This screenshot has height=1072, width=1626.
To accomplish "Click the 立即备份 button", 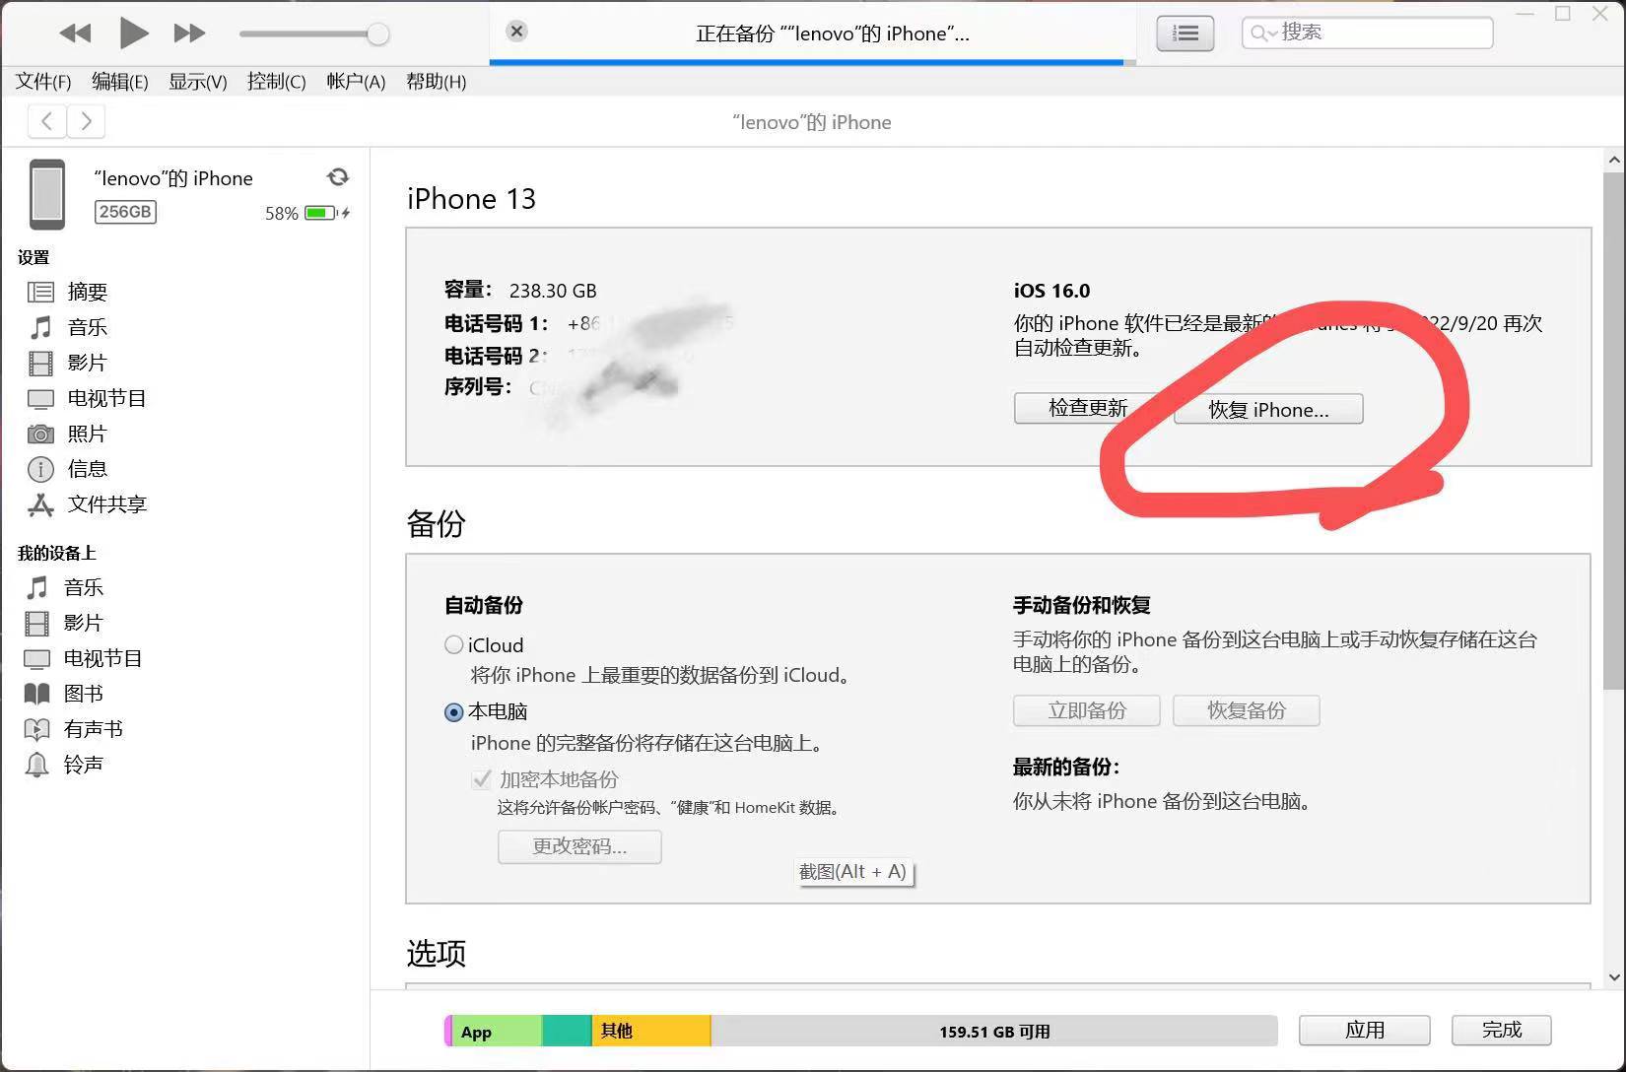I will click(x=1086, y=710).
